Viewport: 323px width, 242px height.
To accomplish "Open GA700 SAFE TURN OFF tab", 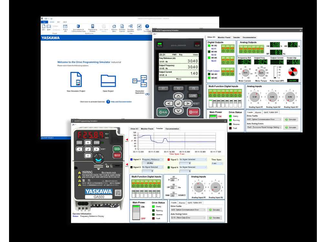I will [x=271, y=112].
